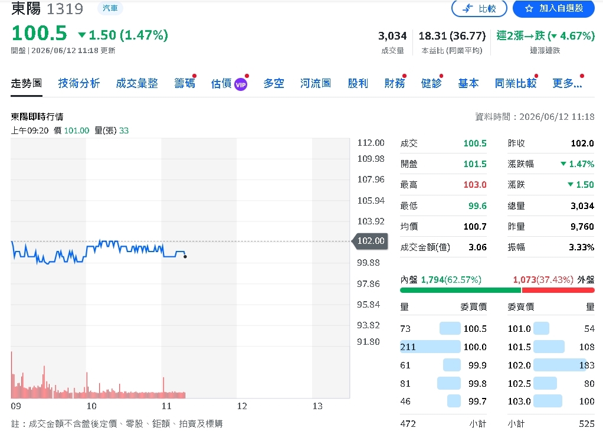This screenshot has height=431, width=603.
Task: Click the VIP badge icon
Action: pos(241,84)
